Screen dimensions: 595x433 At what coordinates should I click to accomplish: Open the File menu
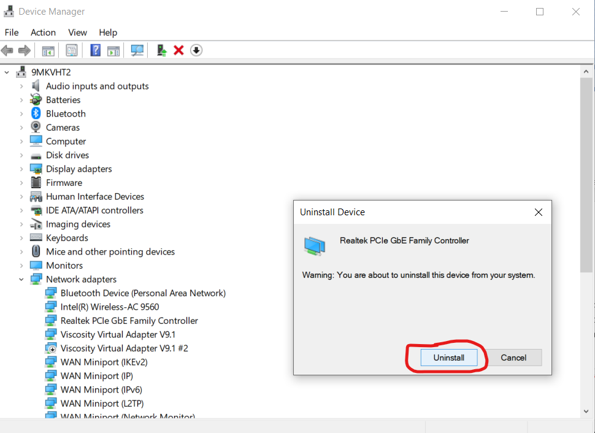(12, 33)
